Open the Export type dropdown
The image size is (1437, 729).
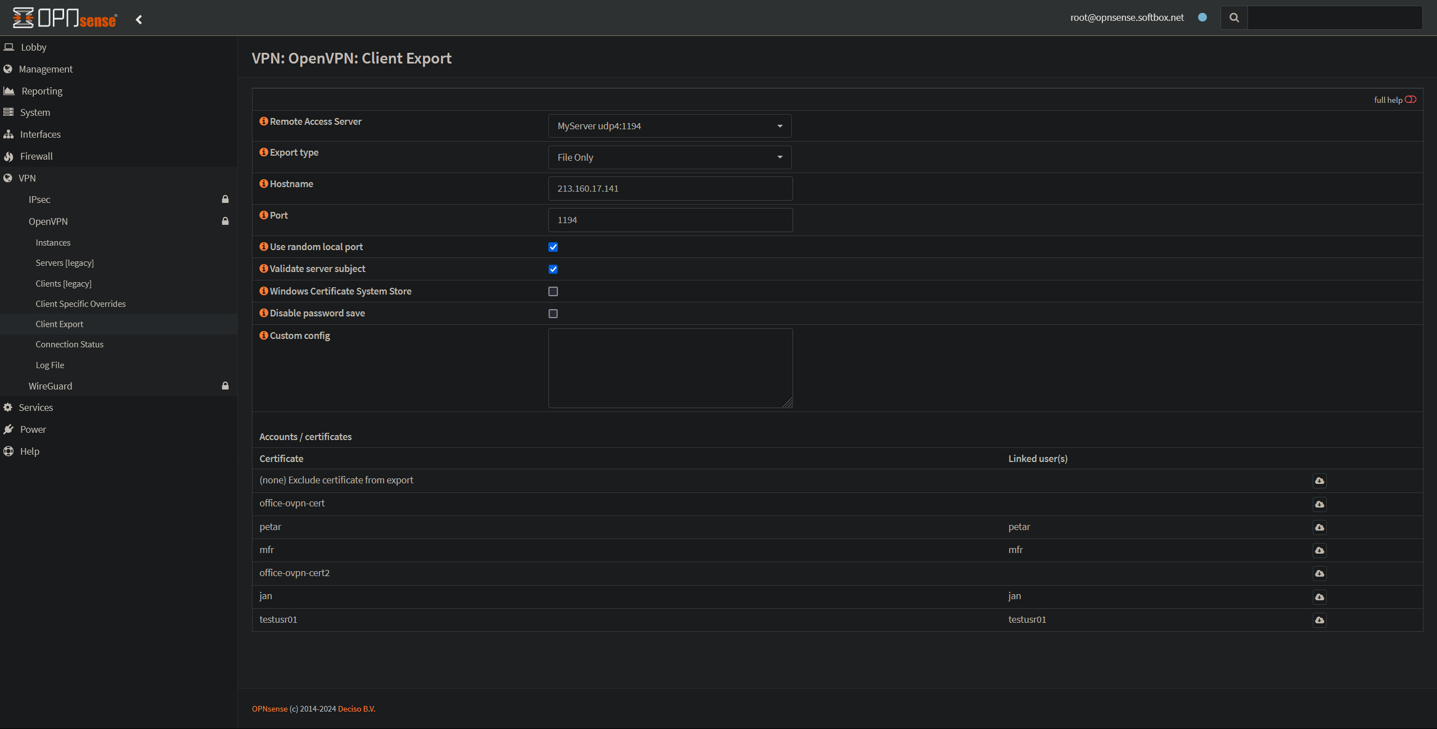click(669, 157)
